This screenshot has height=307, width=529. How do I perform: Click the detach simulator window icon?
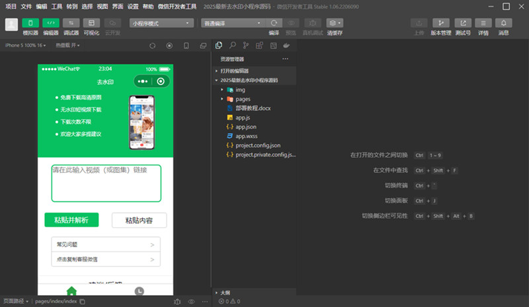[203, 46]
